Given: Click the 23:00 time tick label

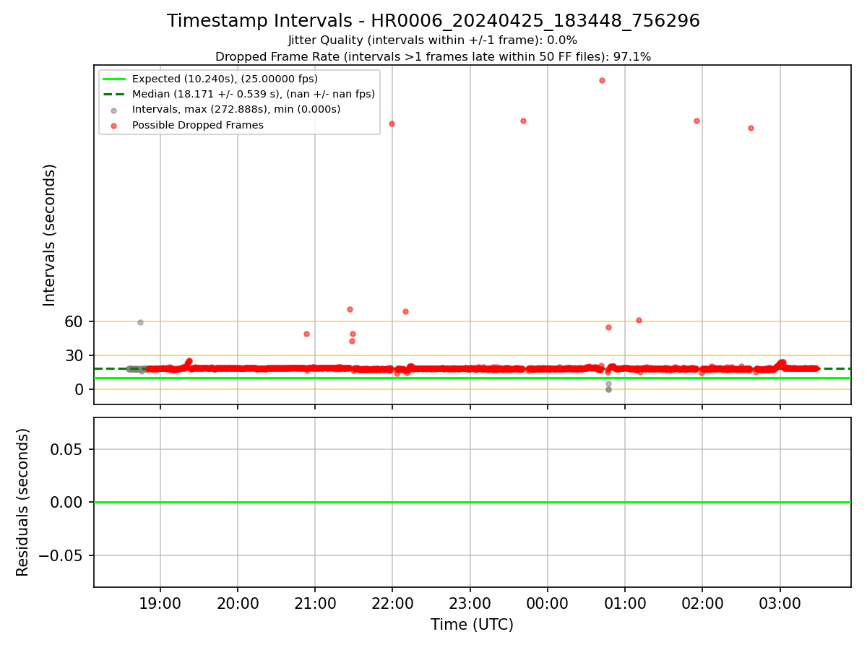Looking at the screenshot, I should pyautogui.click(x=470, y=603).
